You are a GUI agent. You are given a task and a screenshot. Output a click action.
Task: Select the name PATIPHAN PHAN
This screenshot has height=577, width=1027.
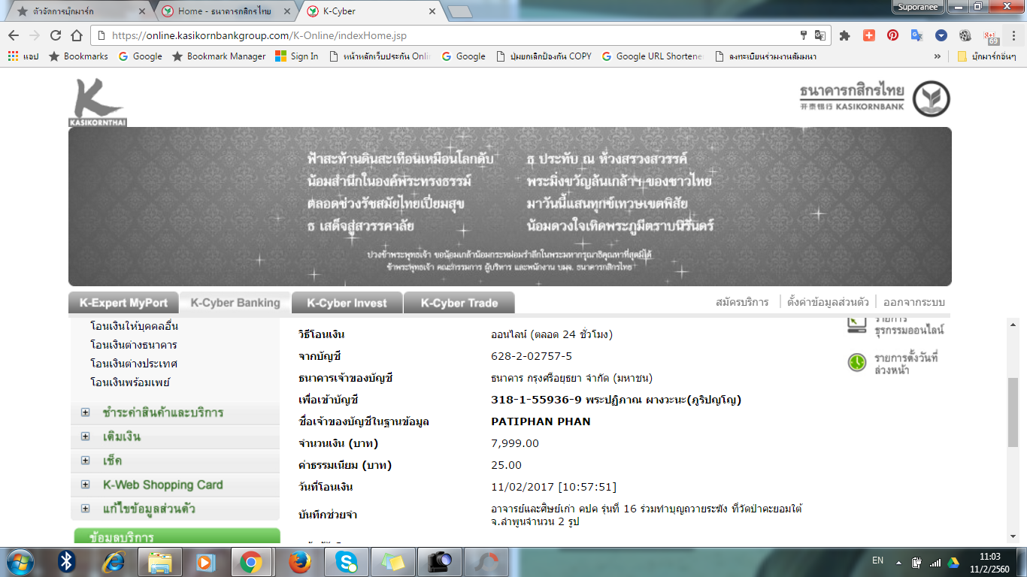[541, 421]
